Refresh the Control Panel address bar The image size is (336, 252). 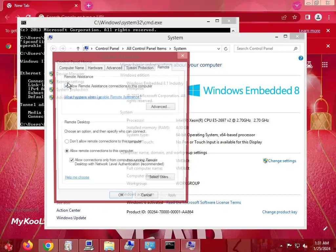[x=226, y=49]
